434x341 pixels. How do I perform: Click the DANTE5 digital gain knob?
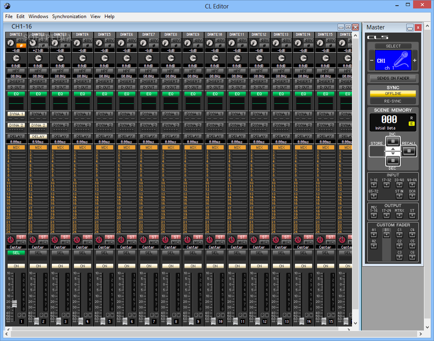(104, 58)
